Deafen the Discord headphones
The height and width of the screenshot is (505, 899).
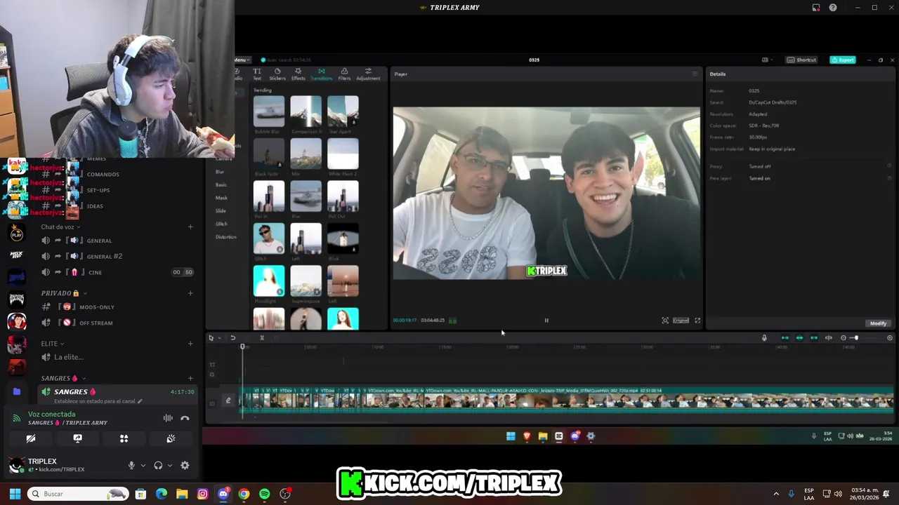pos(158,465)
